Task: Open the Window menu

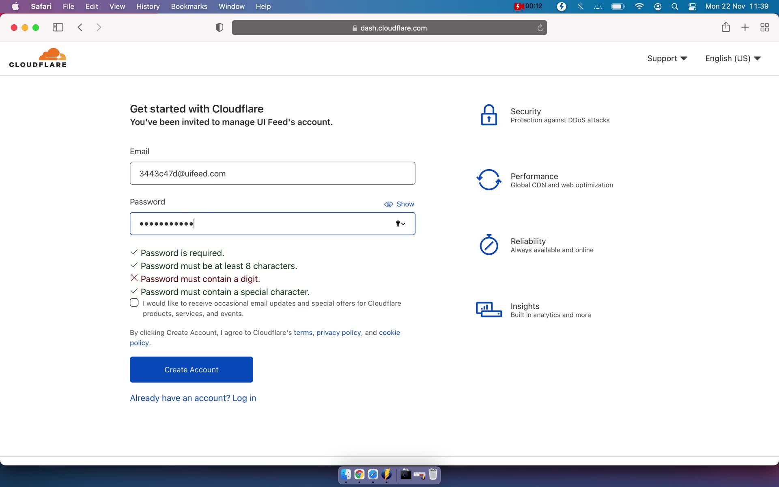Action: [232, 6]
